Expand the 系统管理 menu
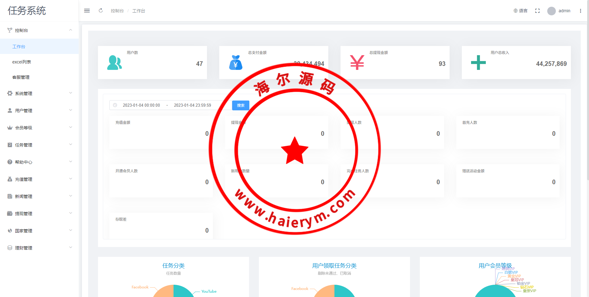This screenshot has width=589, height=297. (39, 93)
